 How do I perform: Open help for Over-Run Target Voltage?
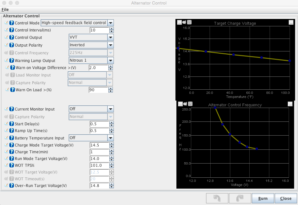[12, 186]
